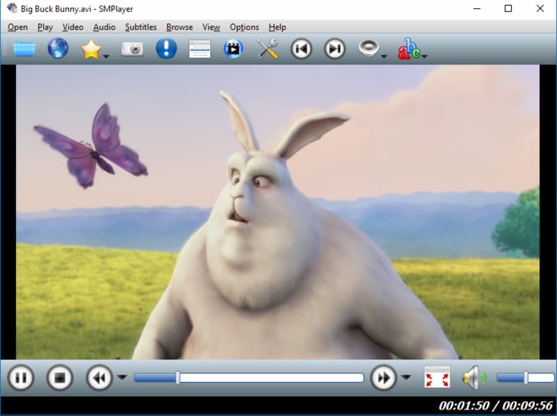Load subtitles using the subtitle list icon

pyautogui.click(x=200, y=49)
